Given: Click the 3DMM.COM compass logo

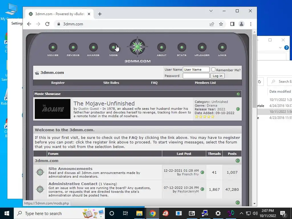Looking at the screenshot, I should [137, 47].
